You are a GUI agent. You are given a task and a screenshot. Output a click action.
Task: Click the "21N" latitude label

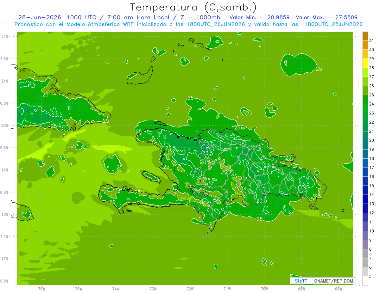point(5,81)
